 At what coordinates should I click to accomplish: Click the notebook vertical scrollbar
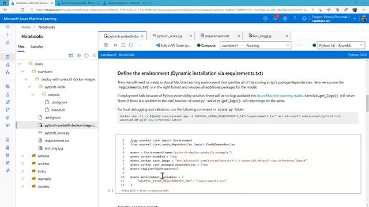(x=367, y=103)
